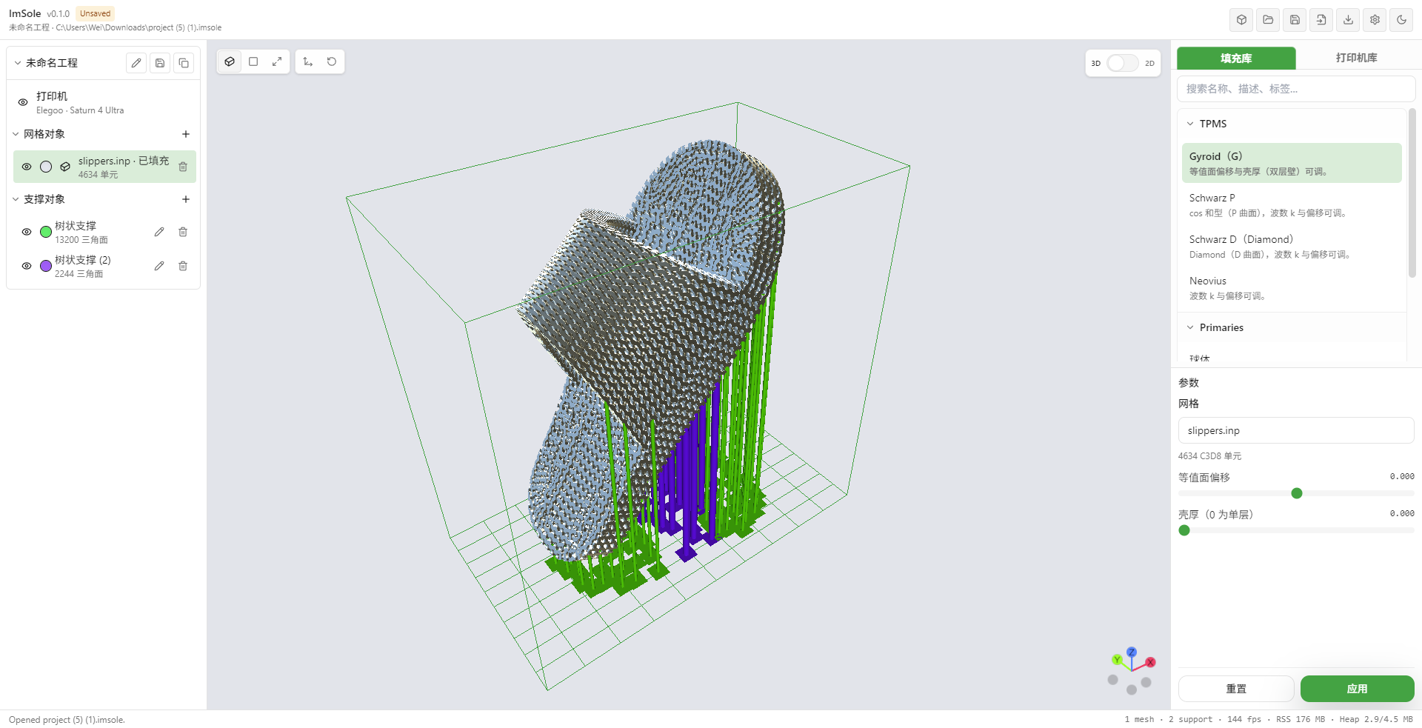Select the slippers.inp mesh row

click(104, 167)
